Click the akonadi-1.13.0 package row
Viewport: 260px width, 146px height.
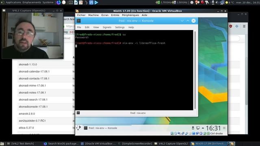pyautogui.click(x=46, y=64)
